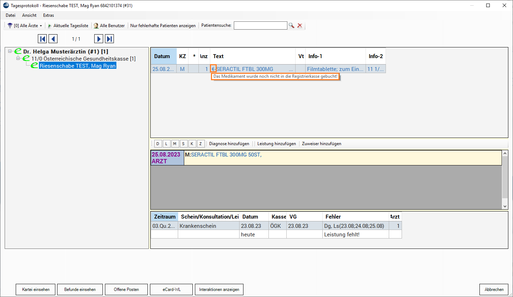513x297 pixels.
Task: Click the Info-1 column header
Action: coord(336,56)
